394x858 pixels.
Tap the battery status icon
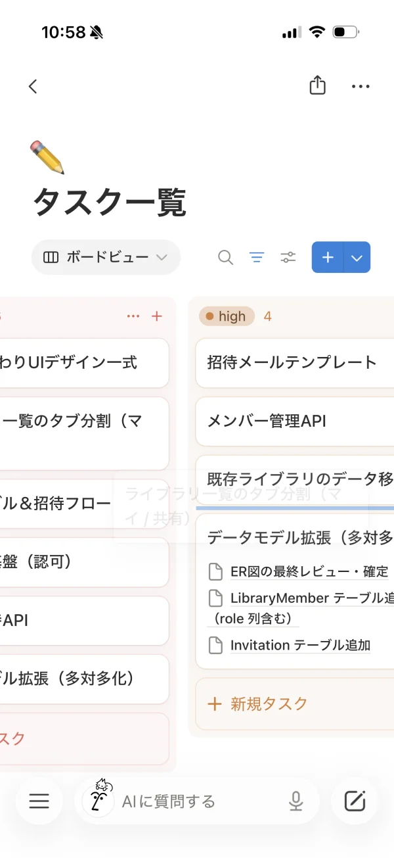coord(346,32)
